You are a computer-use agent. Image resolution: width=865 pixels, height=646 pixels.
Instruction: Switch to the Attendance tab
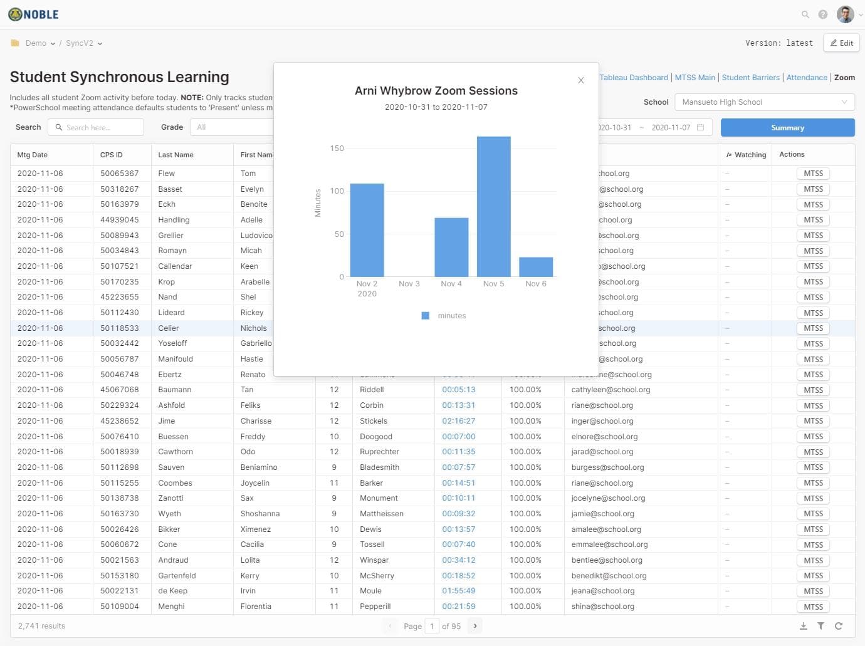(807, 78)
